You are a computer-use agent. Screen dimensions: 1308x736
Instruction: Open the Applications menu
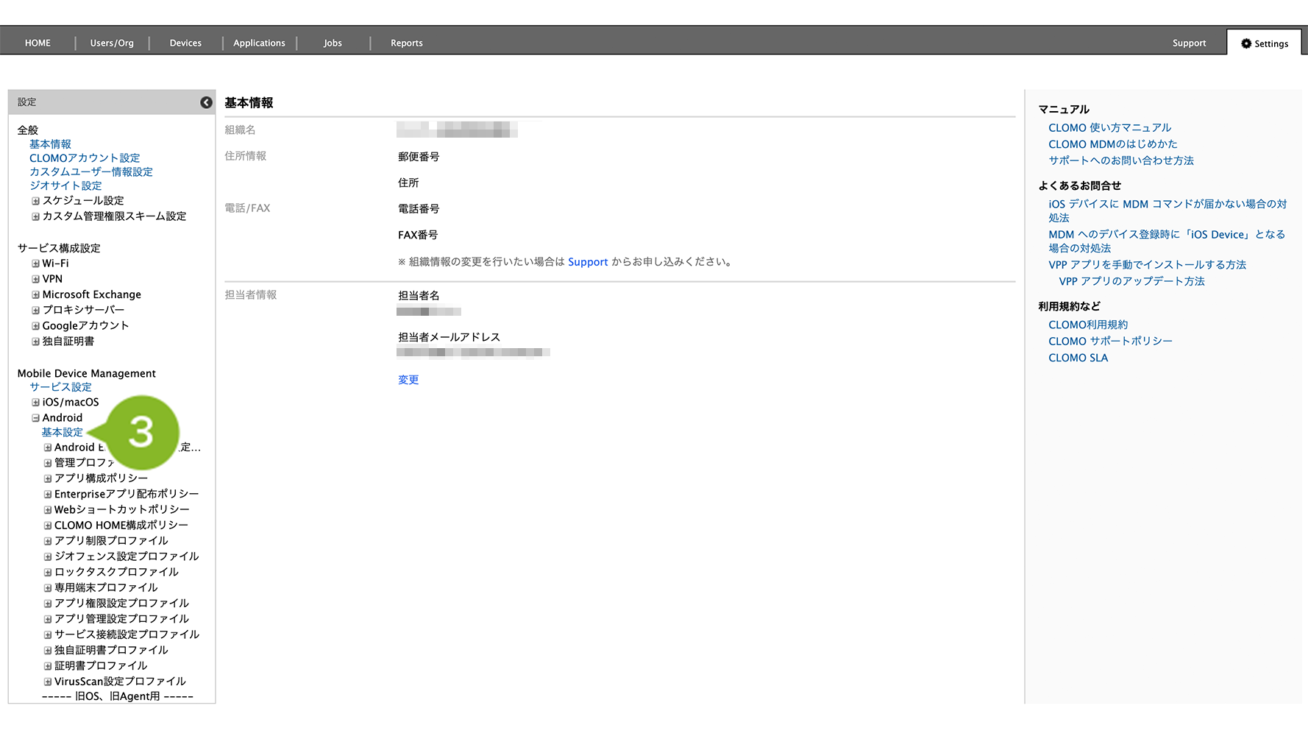click(x=259, y=43)
